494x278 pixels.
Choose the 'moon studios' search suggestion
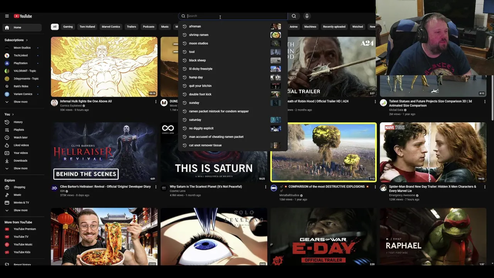coord(233,43)
